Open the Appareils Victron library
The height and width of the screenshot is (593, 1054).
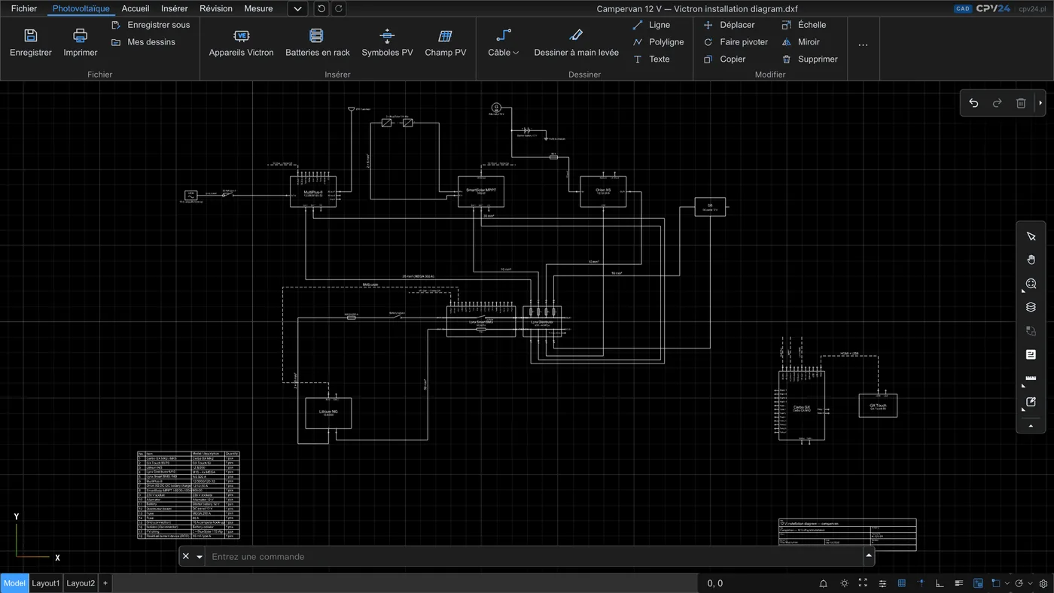tap(241, 42)
